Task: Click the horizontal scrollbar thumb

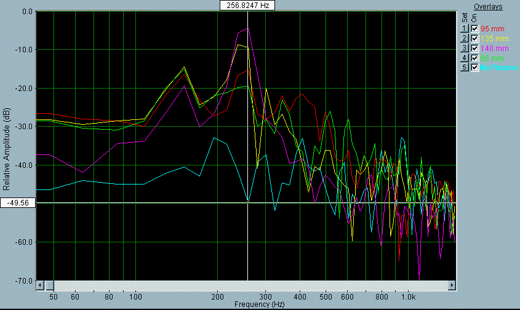Action: (x=49, y=285)
